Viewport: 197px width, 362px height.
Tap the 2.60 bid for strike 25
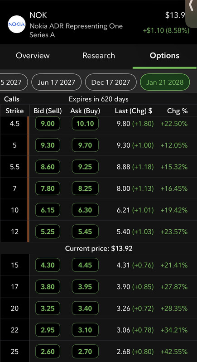pos(48,352)
